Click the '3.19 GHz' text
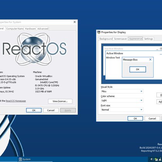Viewport: 162px width, 162px height. (39, 88)
